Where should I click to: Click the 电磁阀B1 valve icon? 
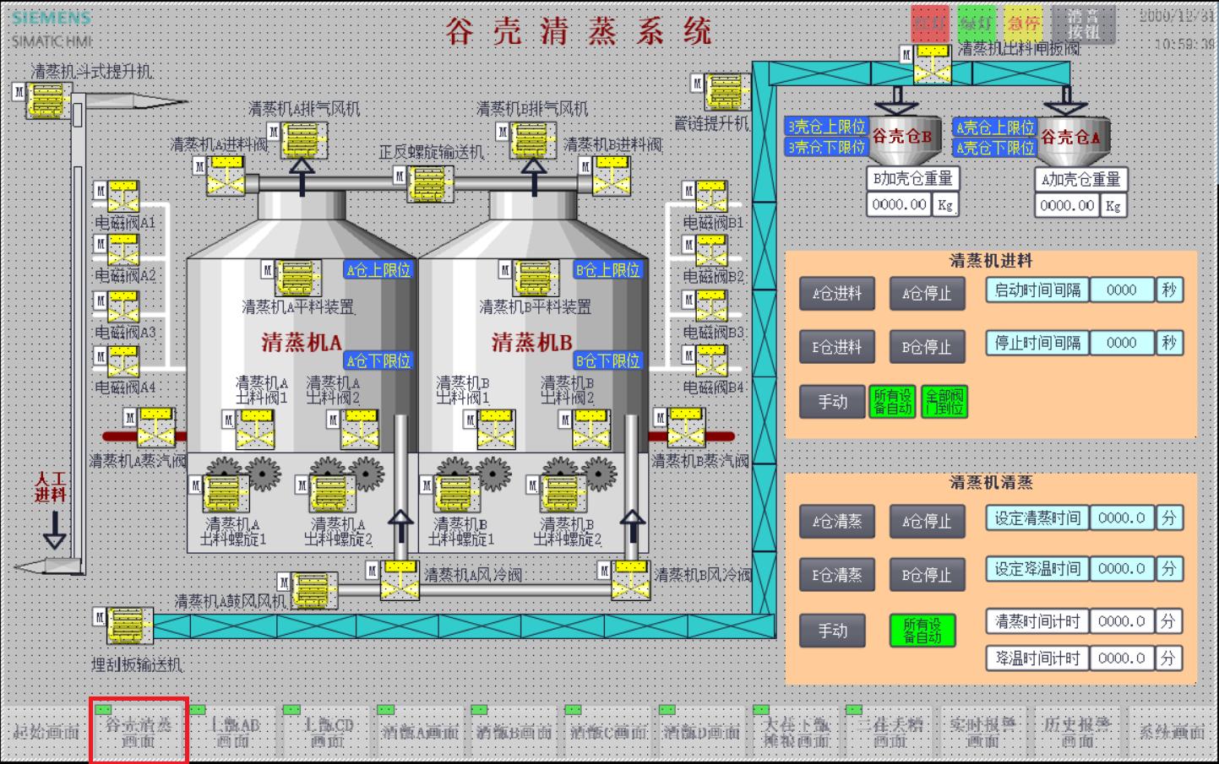coord(711,198)
